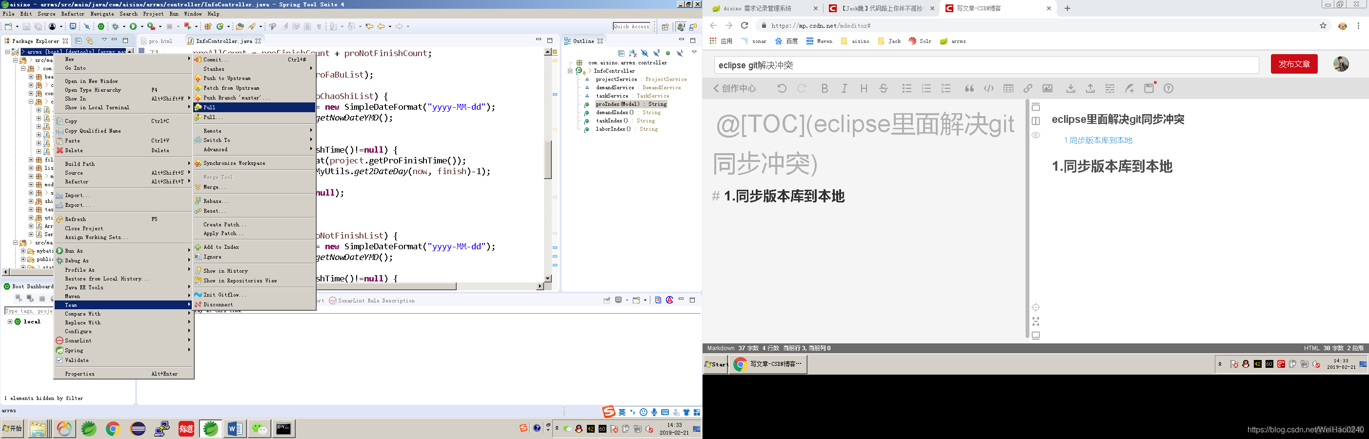This screenshot has width=1369, height=439.
Task: Click the debug bug icon in Eclipse toolbar
Action: [x=115, y=26]
